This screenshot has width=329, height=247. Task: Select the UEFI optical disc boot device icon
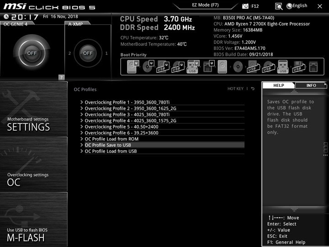tap(149, 67)
